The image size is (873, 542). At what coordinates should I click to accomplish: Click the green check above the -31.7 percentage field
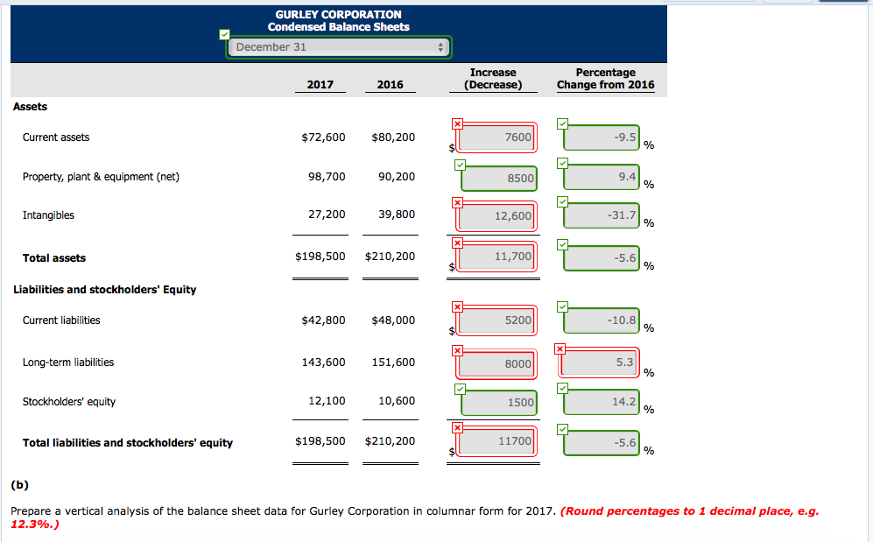pos(561,202)
